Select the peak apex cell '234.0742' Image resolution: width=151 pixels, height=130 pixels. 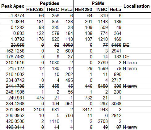click(13, 80)
